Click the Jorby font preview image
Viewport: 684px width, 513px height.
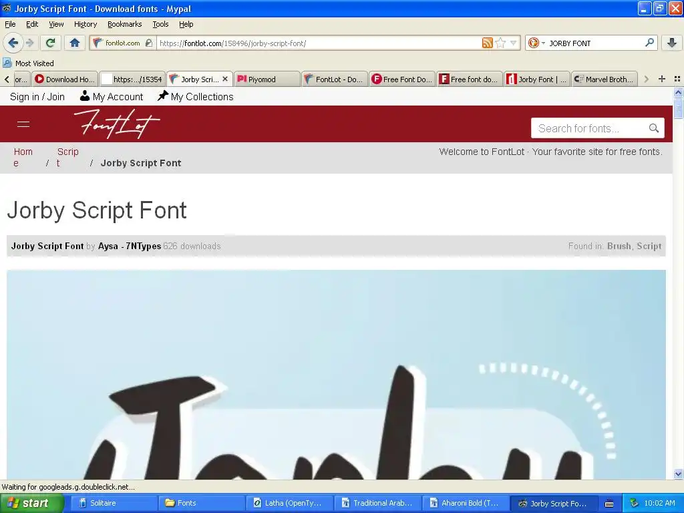(336, 375)
